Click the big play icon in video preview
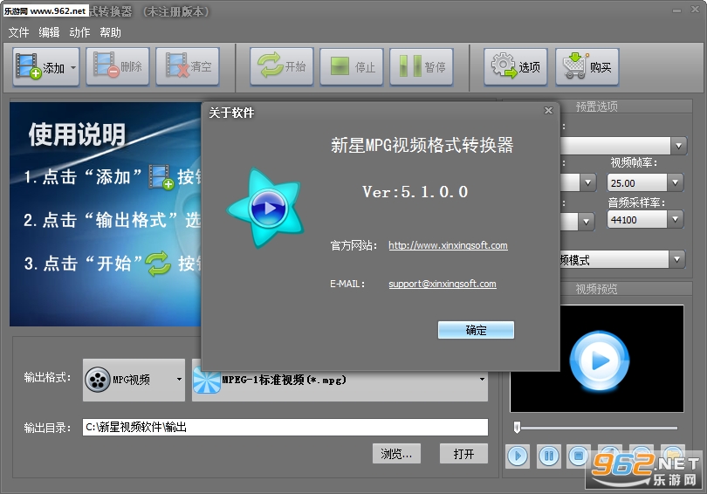 [x=600, y=360]
